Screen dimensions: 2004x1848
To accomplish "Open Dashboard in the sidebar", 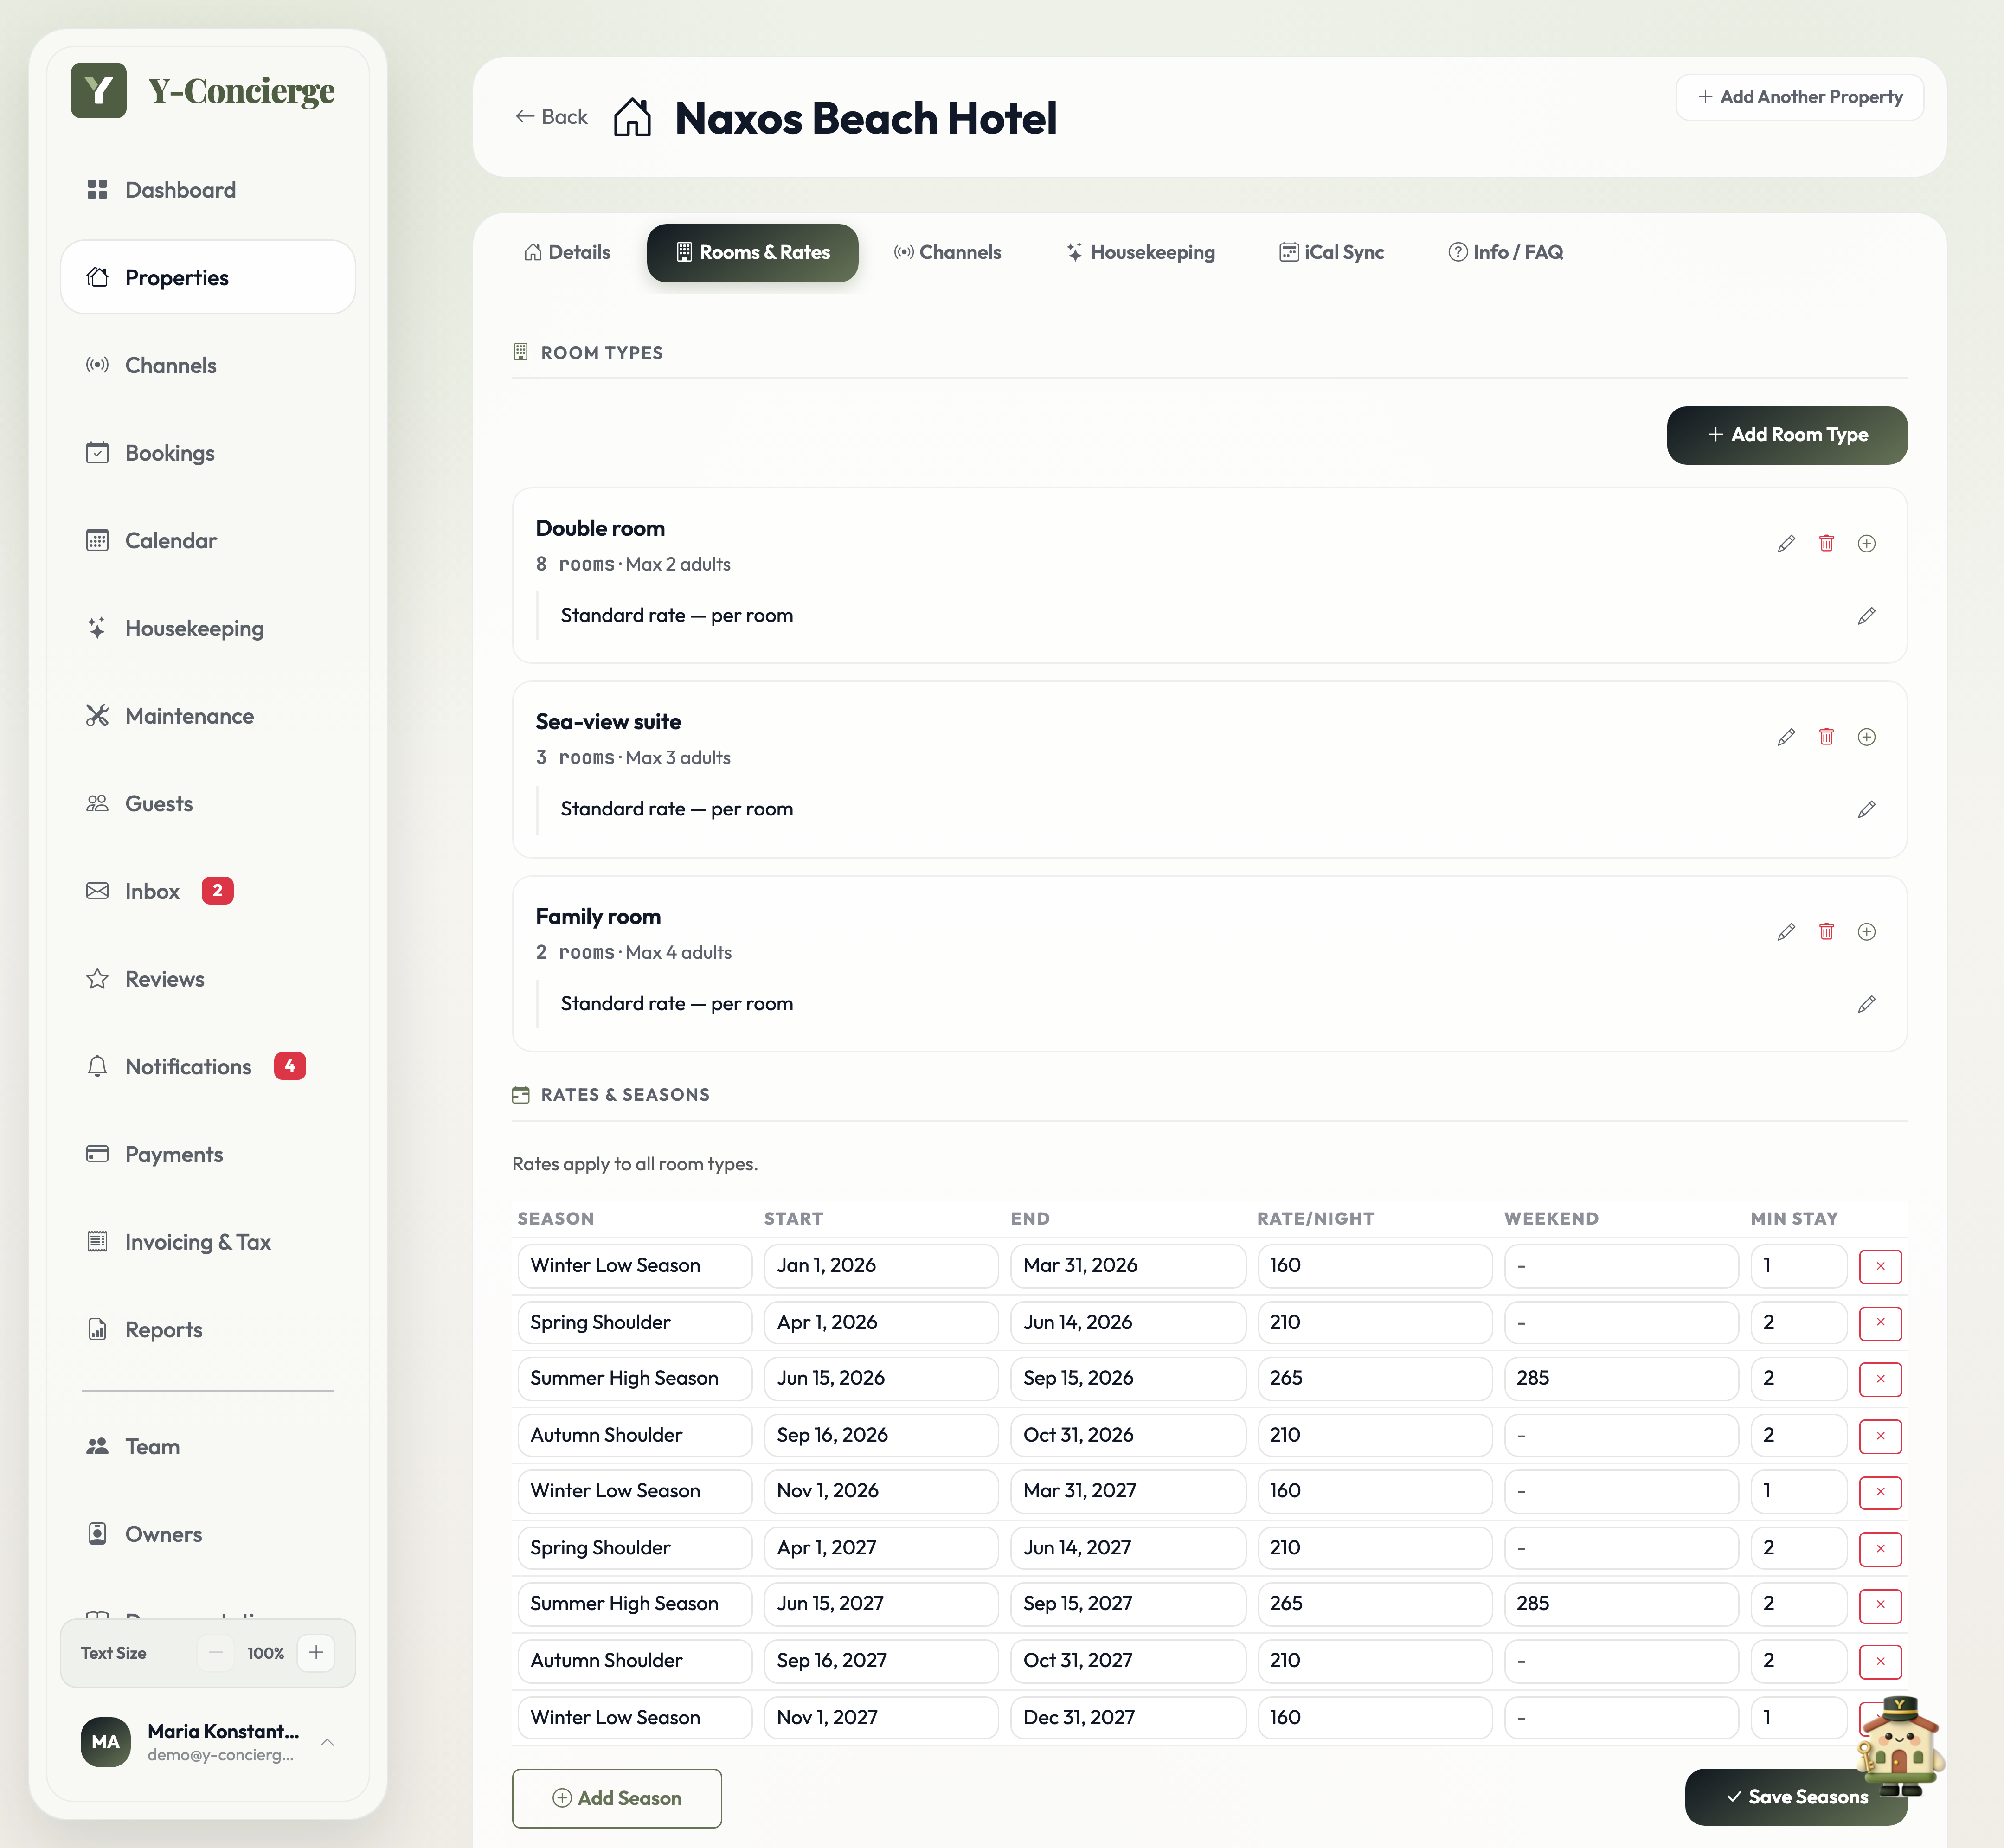I will [208, 190].
